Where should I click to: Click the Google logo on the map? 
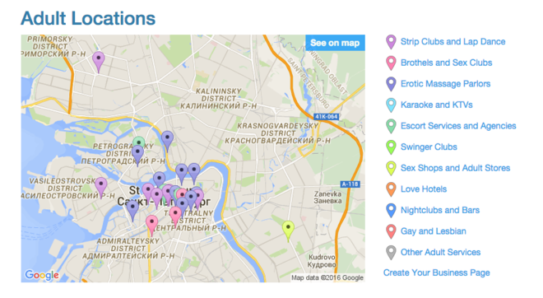tap(42, 275)
